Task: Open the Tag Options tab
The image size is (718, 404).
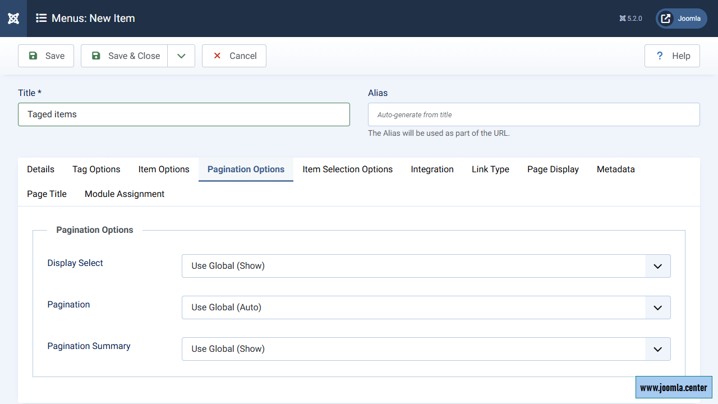Action: 96,169
